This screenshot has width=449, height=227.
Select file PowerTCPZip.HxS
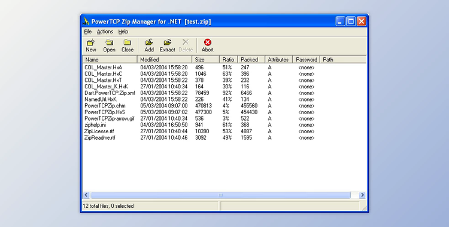(105, 112)
